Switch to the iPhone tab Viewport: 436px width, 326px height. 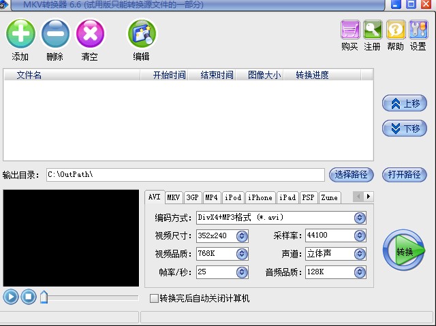260,198
